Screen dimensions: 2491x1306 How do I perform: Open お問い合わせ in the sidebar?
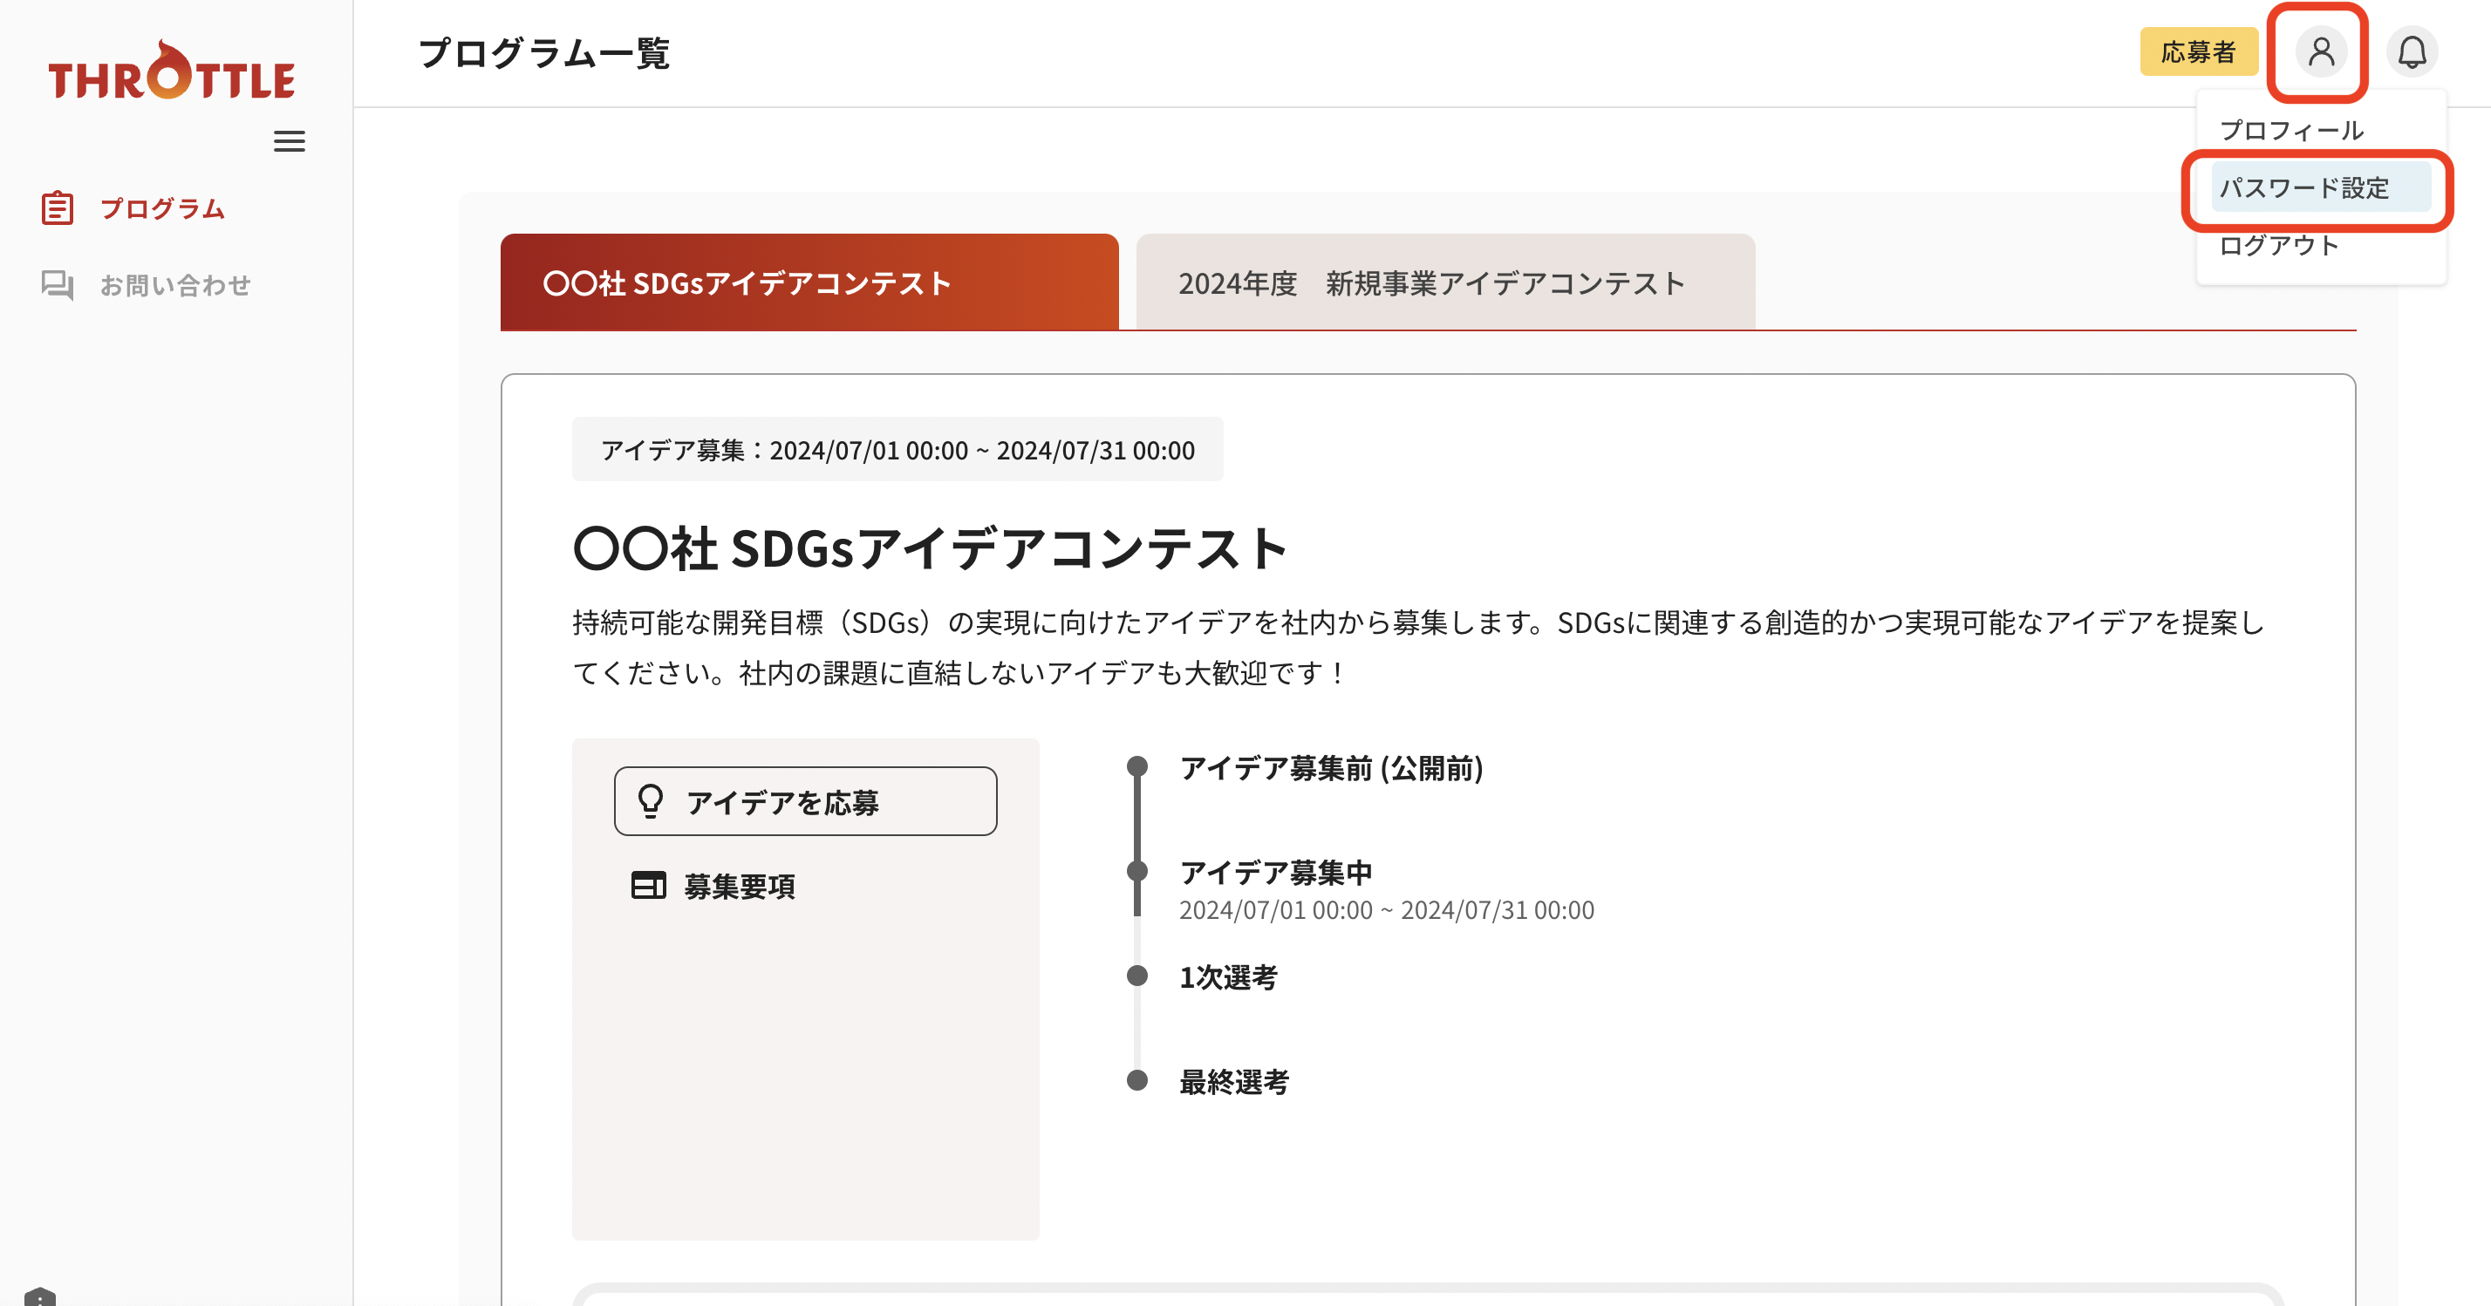[146, 285]
